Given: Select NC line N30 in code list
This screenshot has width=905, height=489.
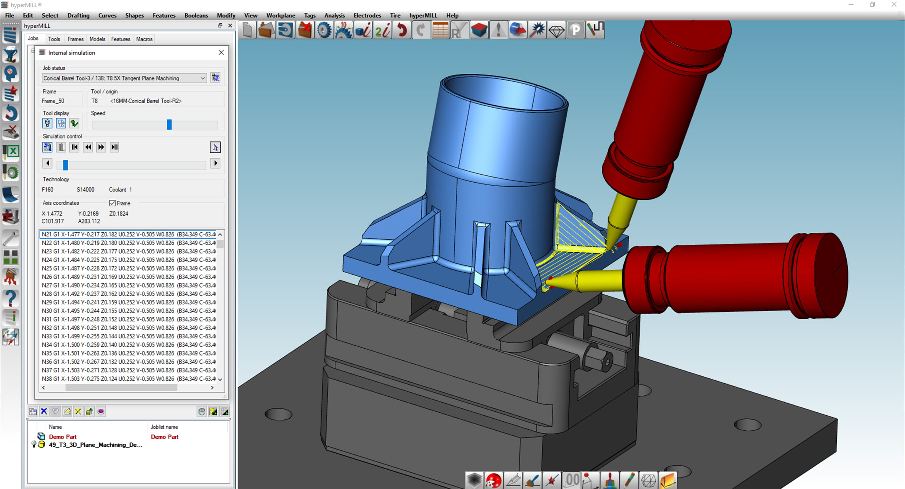Looking at the screenshot, I should (128, 311).
